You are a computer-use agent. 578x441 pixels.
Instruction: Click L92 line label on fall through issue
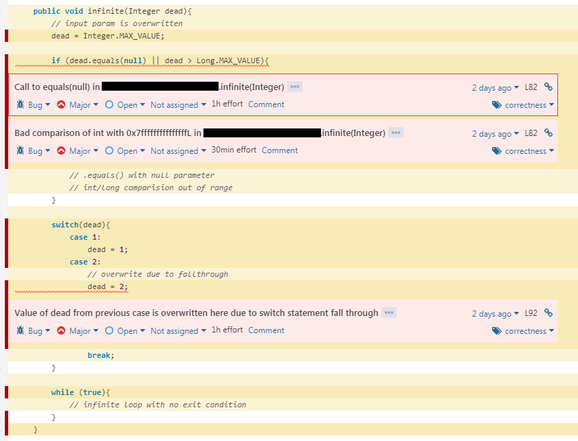[531, 313]
